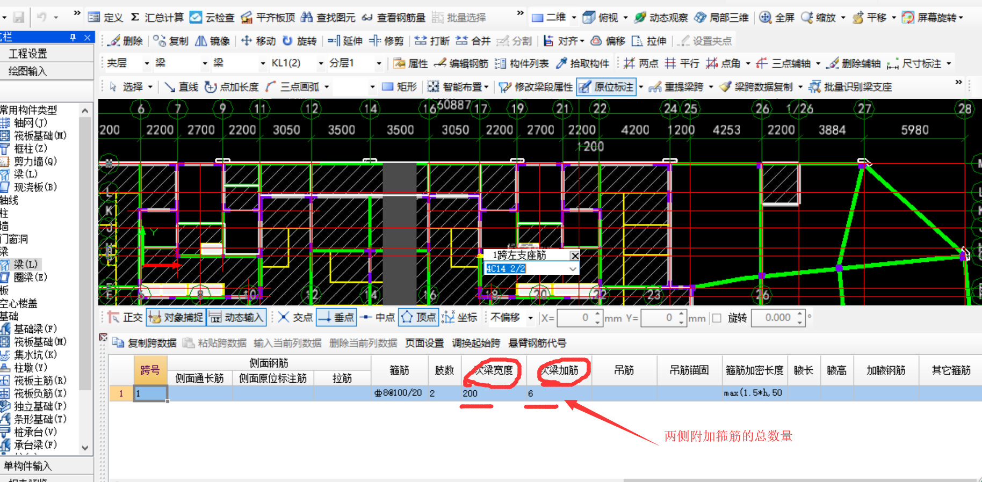Viewport: 982px width, 482px height.
Task: Select 圈梁(E) in the tree
Action: tap(24, 277)
